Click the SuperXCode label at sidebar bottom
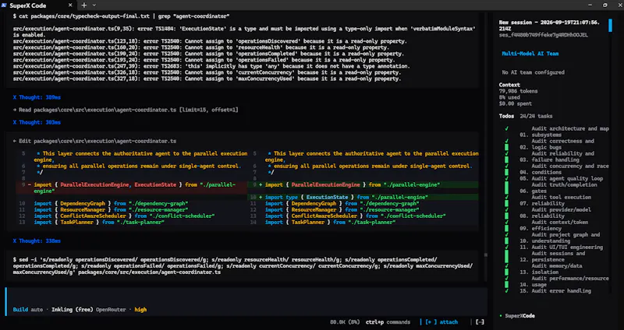Viewport: 624px width, 330px height. pyautogui.click(x=519, y=316)
